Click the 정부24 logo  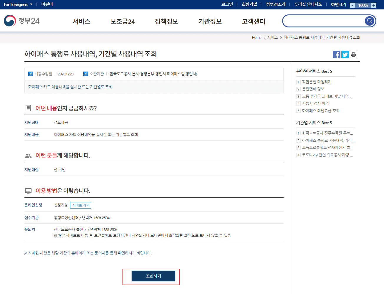click(21, 21)
